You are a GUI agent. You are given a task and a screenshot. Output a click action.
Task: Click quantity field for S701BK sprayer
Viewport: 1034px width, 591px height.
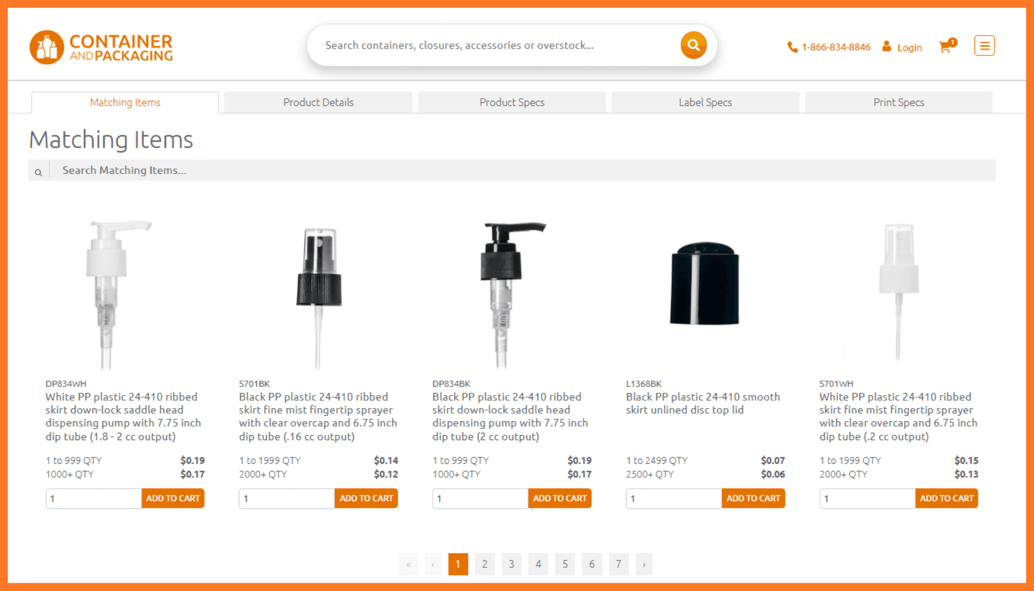(286, 498)
